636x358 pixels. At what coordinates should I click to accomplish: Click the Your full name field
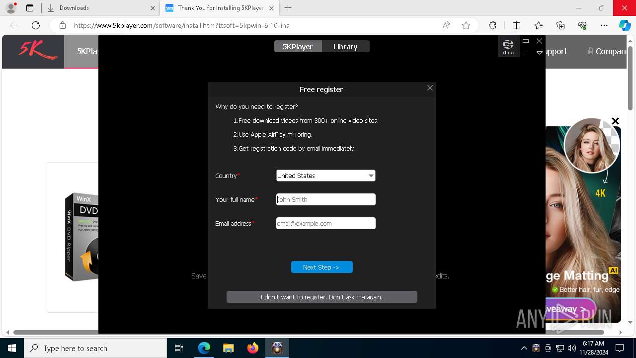[x=325, y=199]
